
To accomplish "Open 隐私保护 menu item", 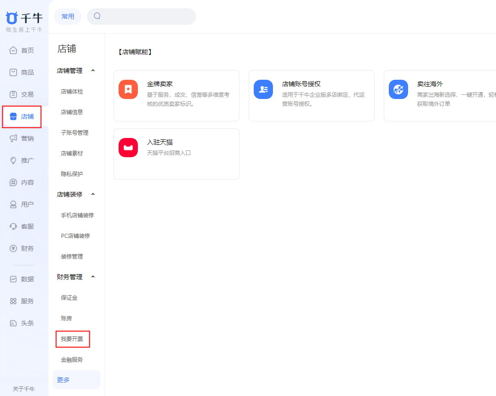I will coord(72,174).
